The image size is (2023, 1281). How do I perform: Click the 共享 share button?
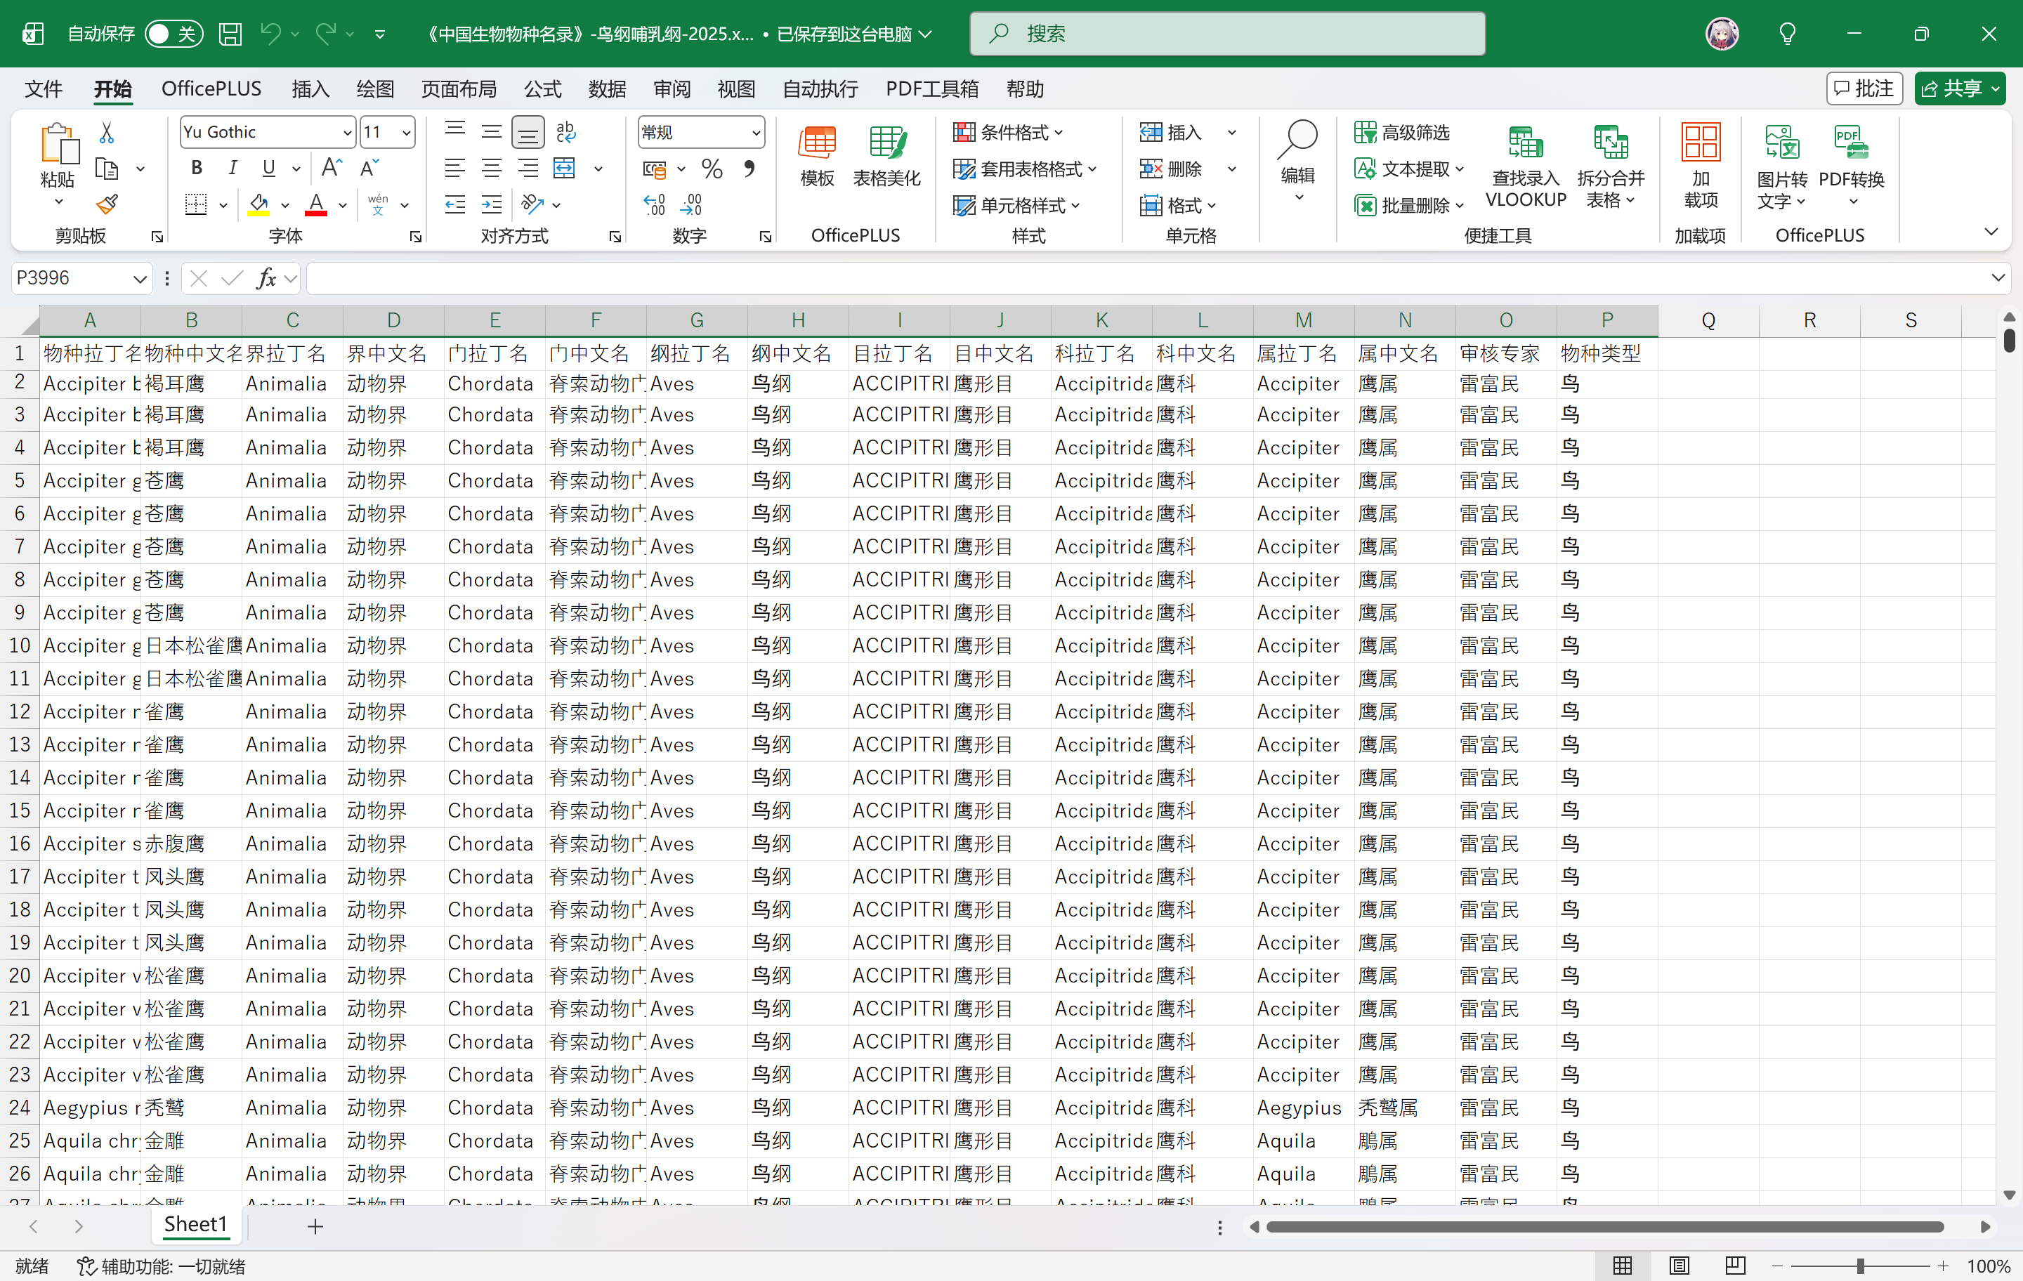(x=1959, y=88)
